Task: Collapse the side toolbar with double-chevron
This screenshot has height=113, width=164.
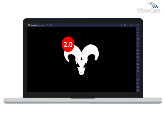Action: (x=138, y=25)
